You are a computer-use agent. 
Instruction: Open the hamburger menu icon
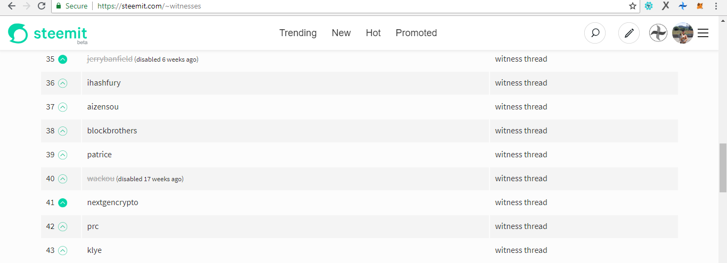pos(703,33)
